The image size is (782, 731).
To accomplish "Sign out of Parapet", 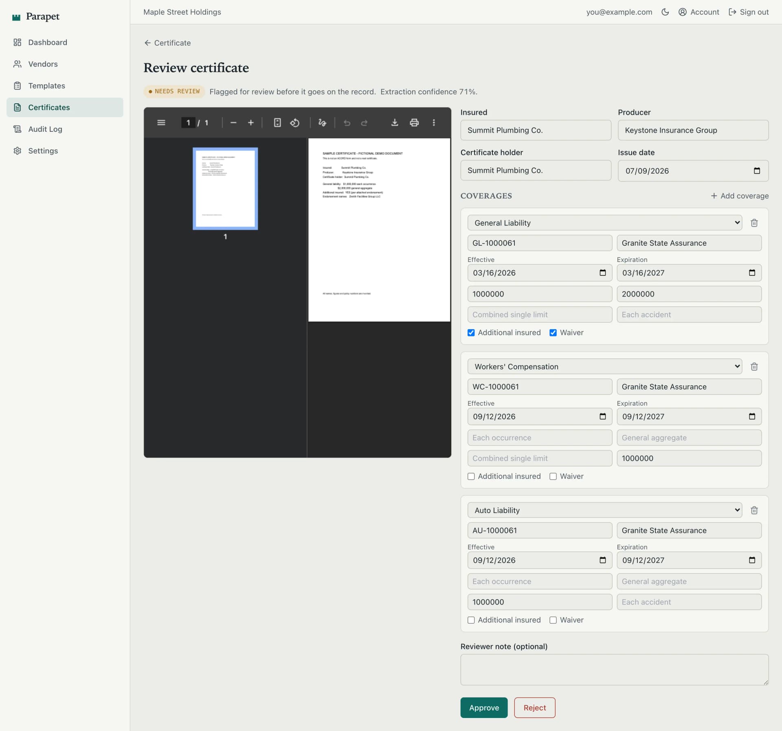I will [749, 12].
